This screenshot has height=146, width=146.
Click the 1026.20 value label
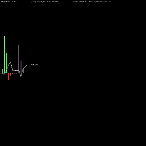pyautogui.click(x=34, y=65)
